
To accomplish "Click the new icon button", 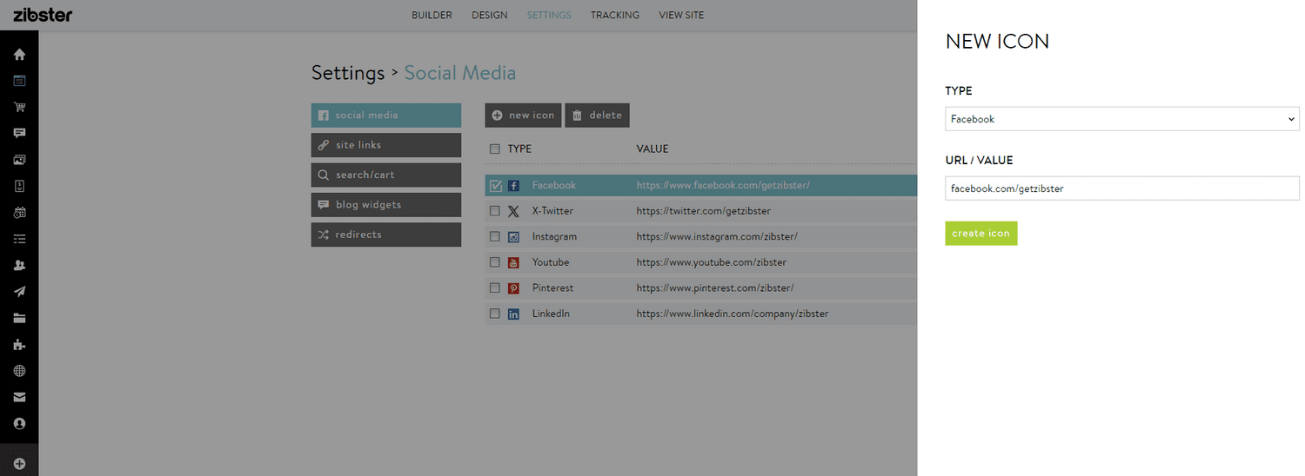I will [x=523, y=116].
